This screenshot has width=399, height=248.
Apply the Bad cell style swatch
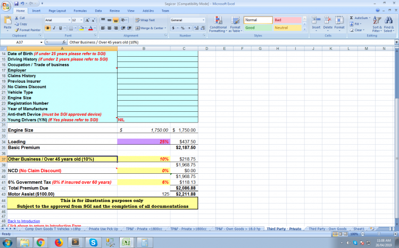tap(287, 20)
